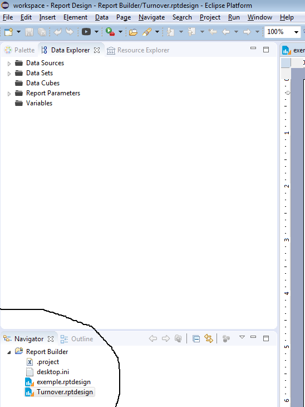Open the Page menu

coord(124,17)
